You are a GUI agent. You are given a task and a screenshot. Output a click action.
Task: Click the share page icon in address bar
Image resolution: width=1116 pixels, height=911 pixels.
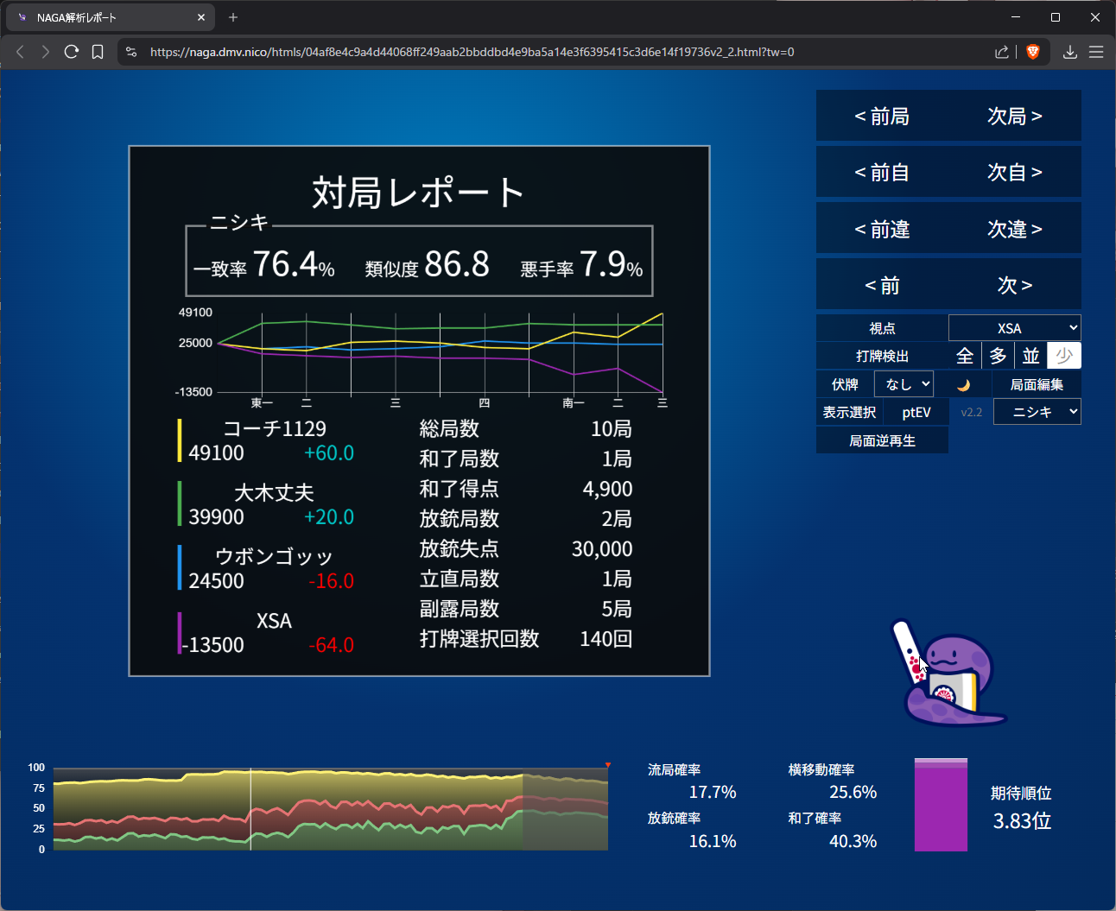[1002, 52]
